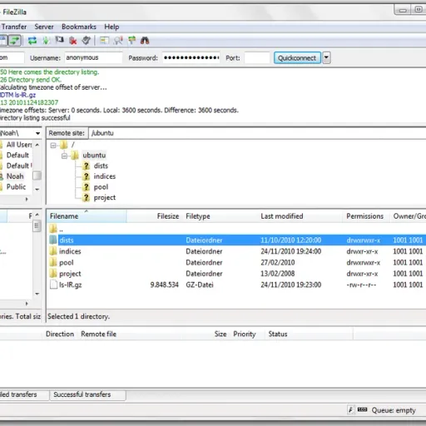Click the pool folder icon in file list

53,262
